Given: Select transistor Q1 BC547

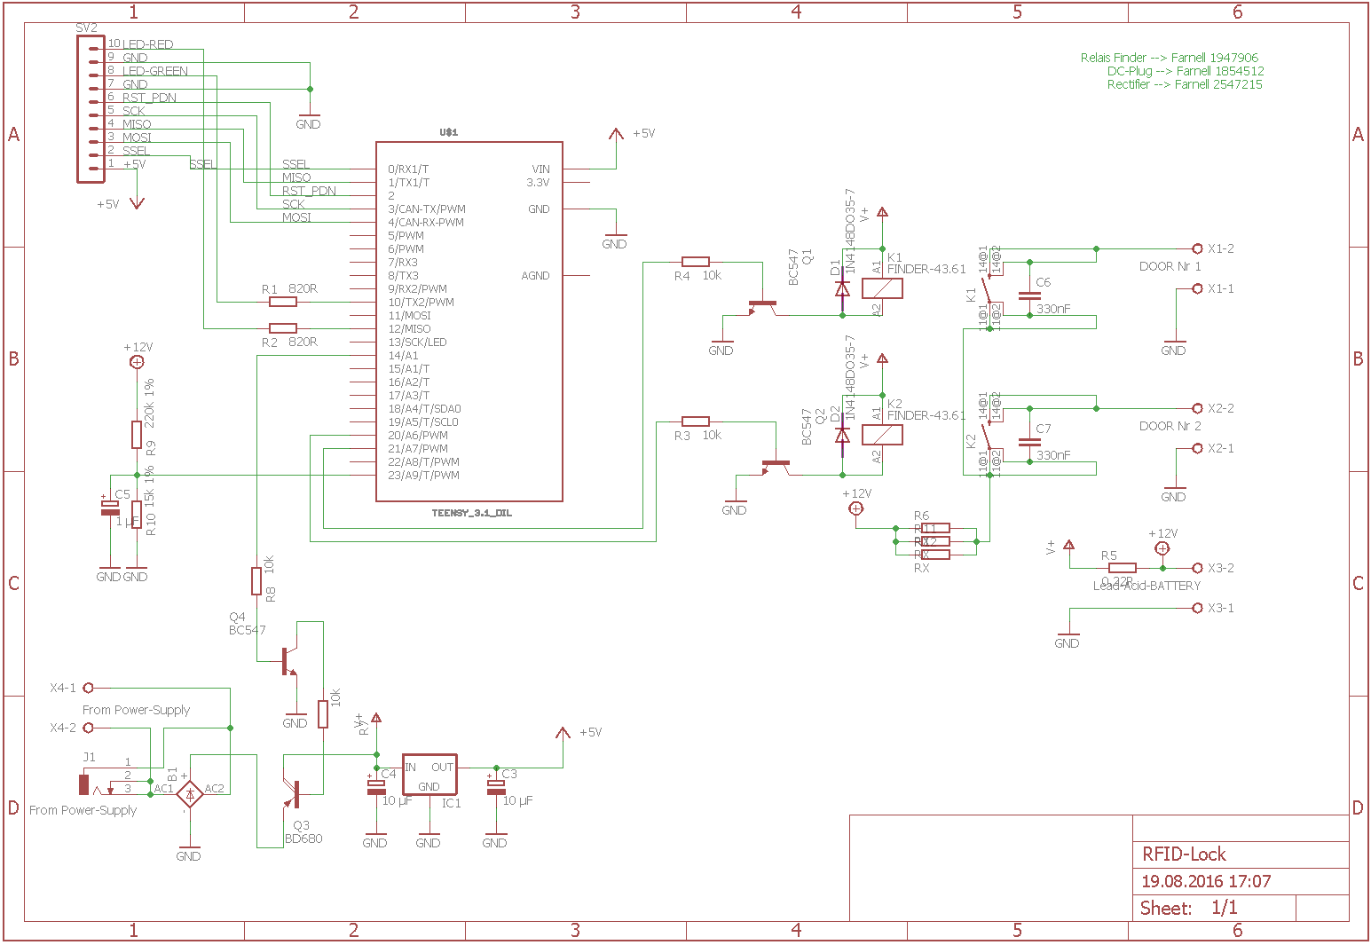Looking at the screenshot, I should 762,307.
